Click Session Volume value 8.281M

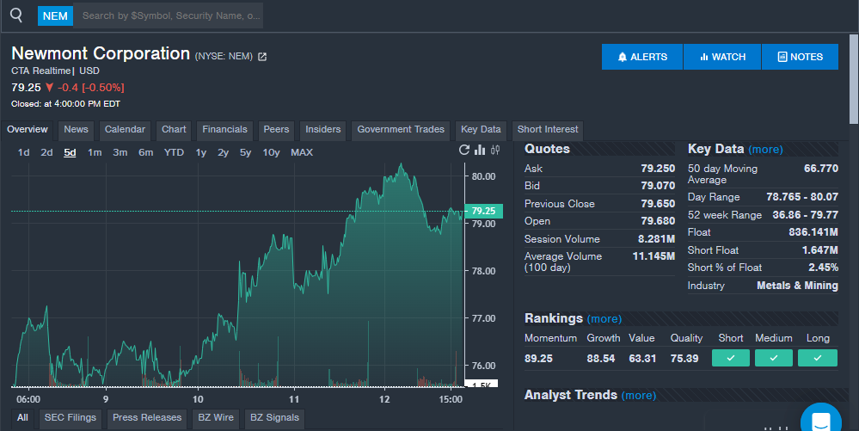coord(656,239)
